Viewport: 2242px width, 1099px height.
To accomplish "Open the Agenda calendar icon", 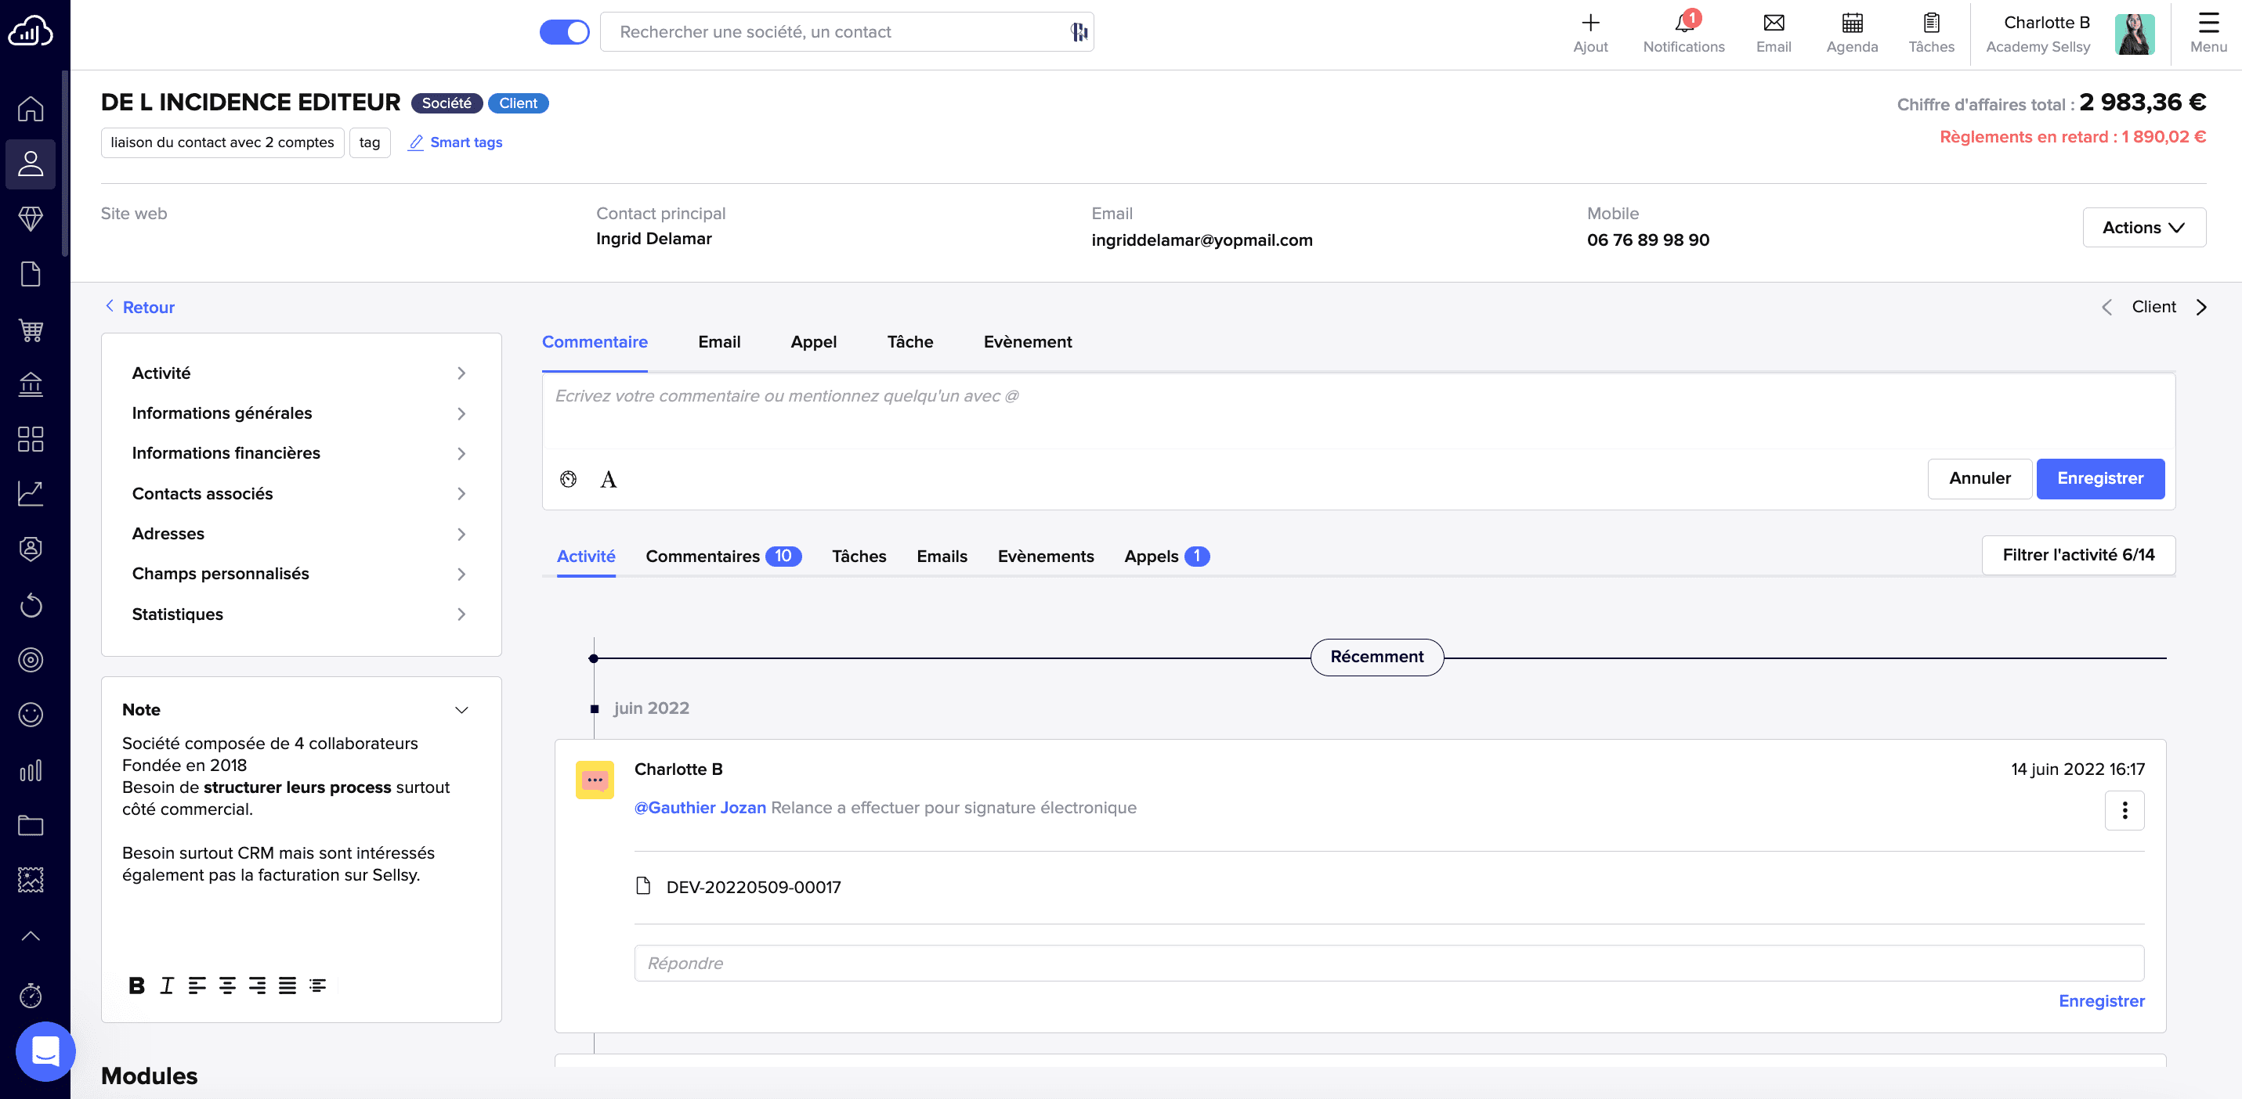I will pos(1851,23).
